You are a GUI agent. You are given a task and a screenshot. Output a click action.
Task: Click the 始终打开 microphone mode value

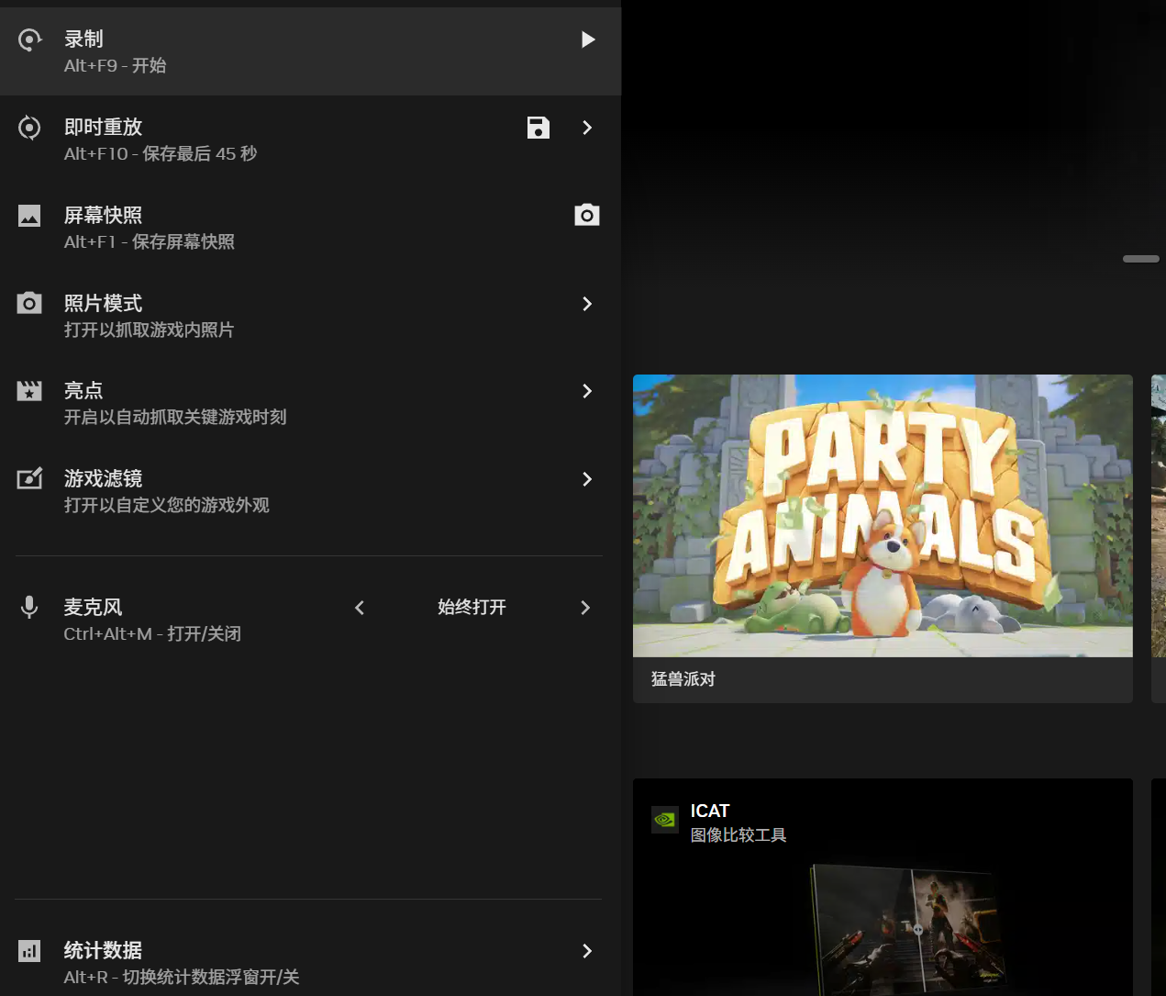472,607
